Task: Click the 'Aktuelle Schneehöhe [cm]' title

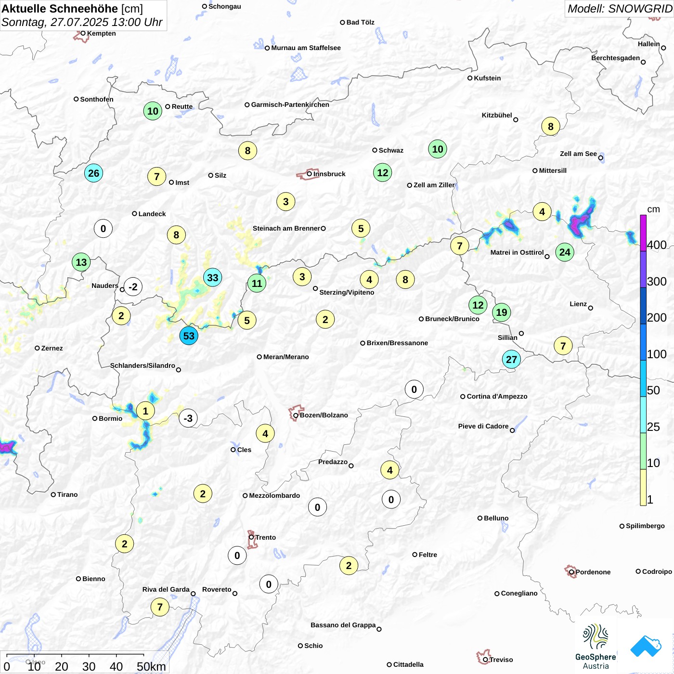Action: click(x=72, y=9)
